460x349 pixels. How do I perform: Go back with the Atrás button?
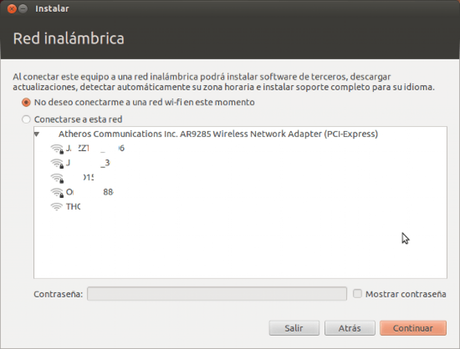pyautogui.click(x=349, y=328)
